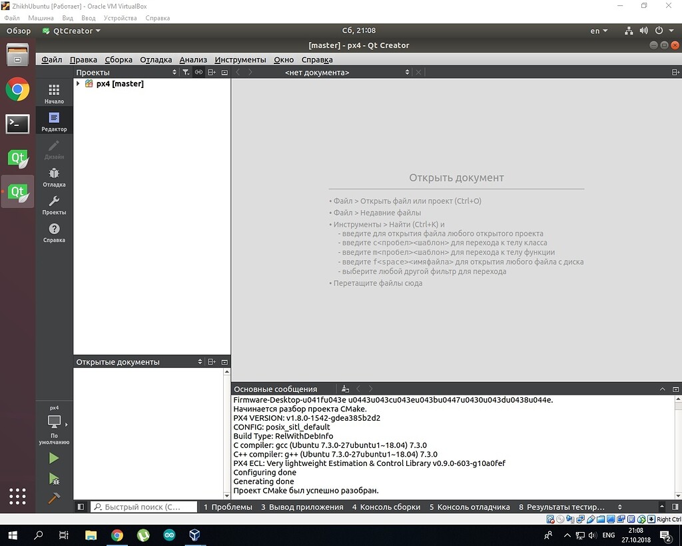Open the clock Сб, 21:08 calendar

tap(359, 31)
